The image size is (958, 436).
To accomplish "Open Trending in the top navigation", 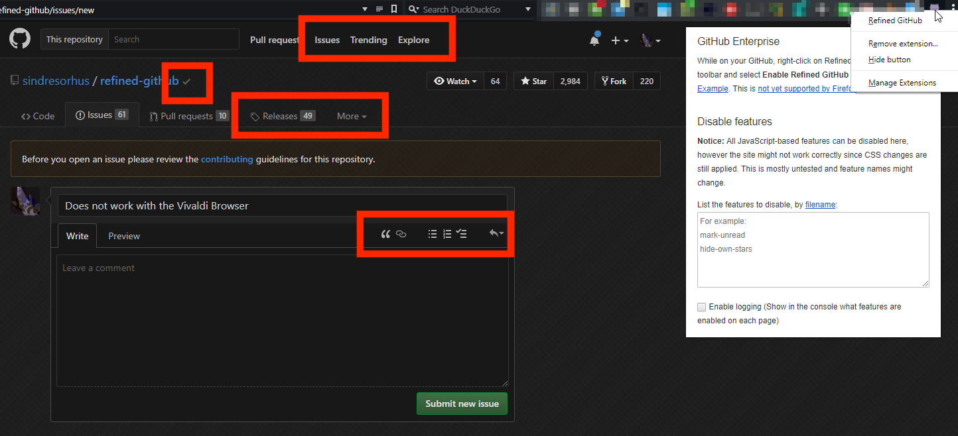I will coord(369,40).
